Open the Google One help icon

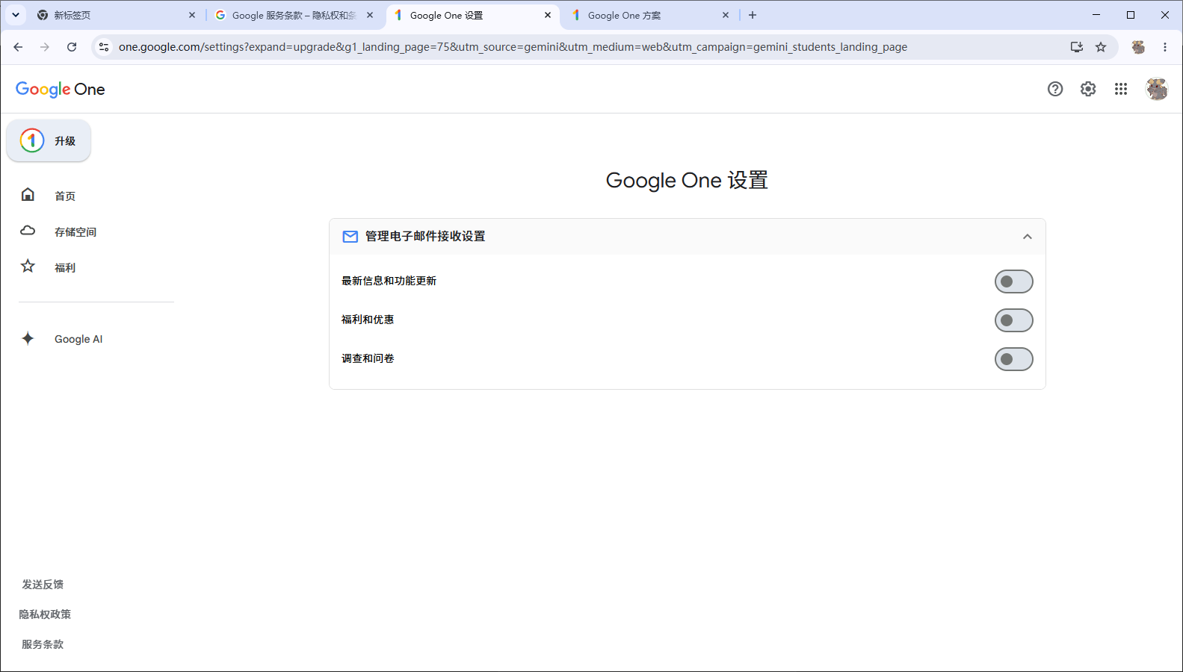[x=1055, y=90]
